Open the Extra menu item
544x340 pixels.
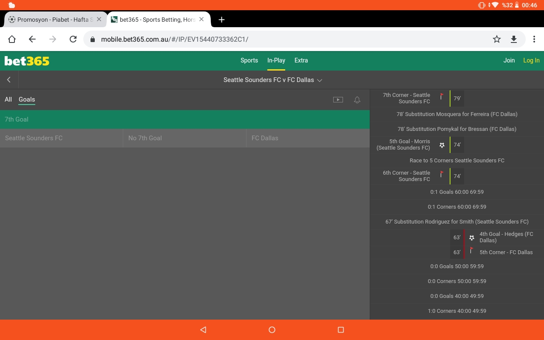301,60
